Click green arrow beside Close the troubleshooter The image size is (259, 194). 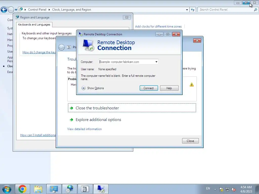(x=72, y=108)
